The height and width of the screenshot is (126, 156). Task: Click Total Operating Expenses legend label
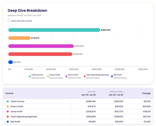point(97,75)
